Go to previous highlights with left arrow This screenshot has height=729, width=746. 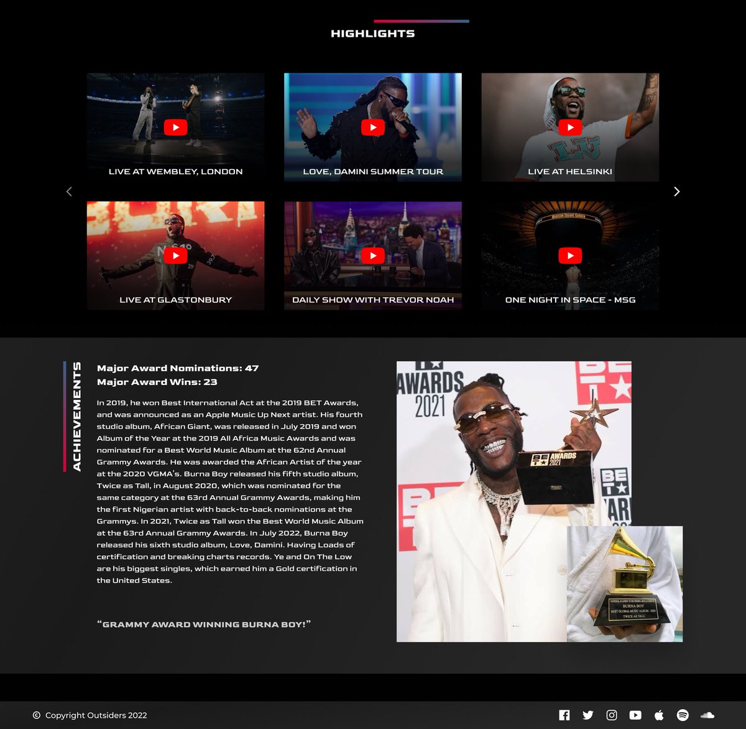[69, 192]
